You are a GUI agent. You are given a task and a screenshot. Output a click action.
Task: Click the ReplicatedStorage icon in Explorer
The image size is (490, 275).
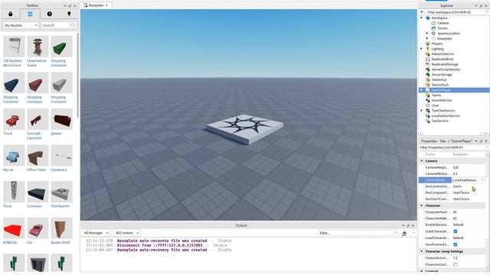pos(428,64)
